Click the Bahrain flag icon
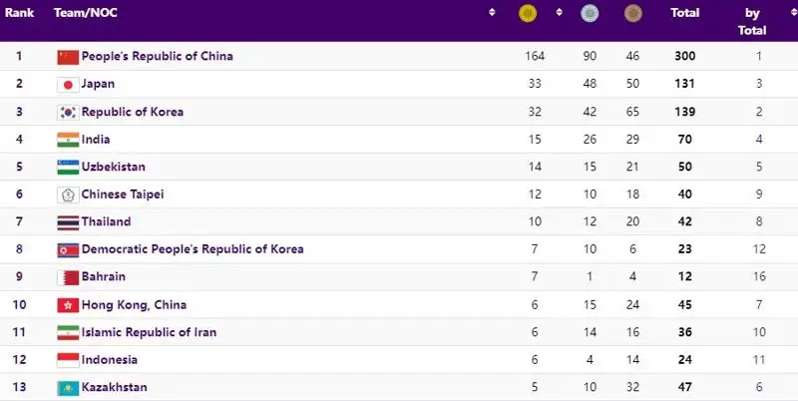 [68, 276]
